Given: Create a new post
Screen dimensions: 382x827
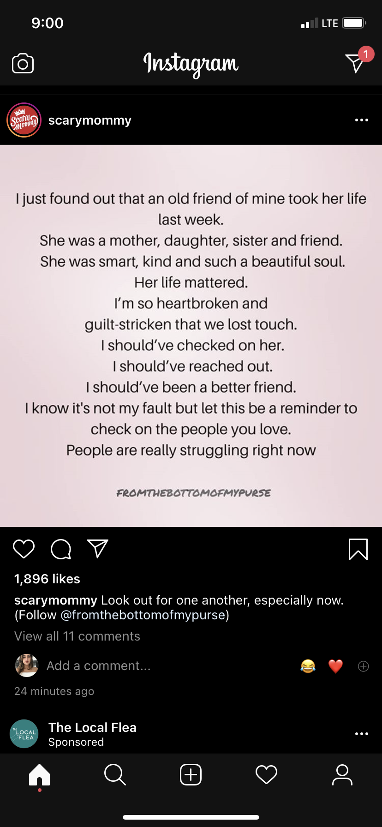Looking at the screenshot, I should 191,774.
